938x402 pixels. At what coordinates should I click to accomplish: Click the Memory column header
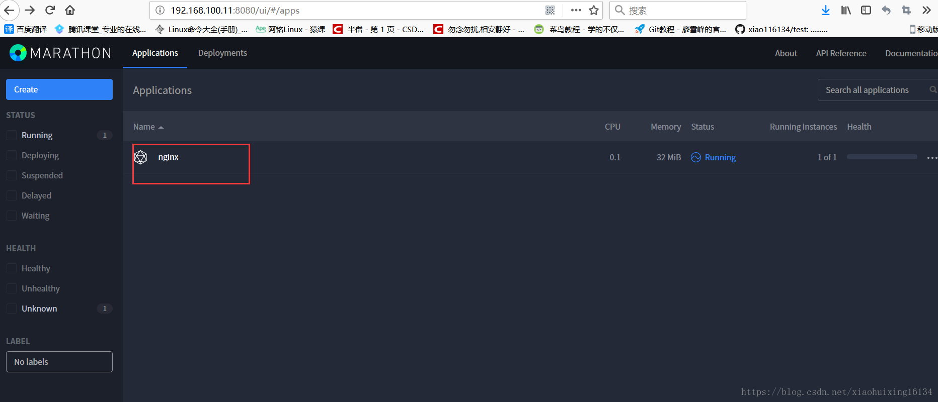pyautogui.click(x=666, y=127)
